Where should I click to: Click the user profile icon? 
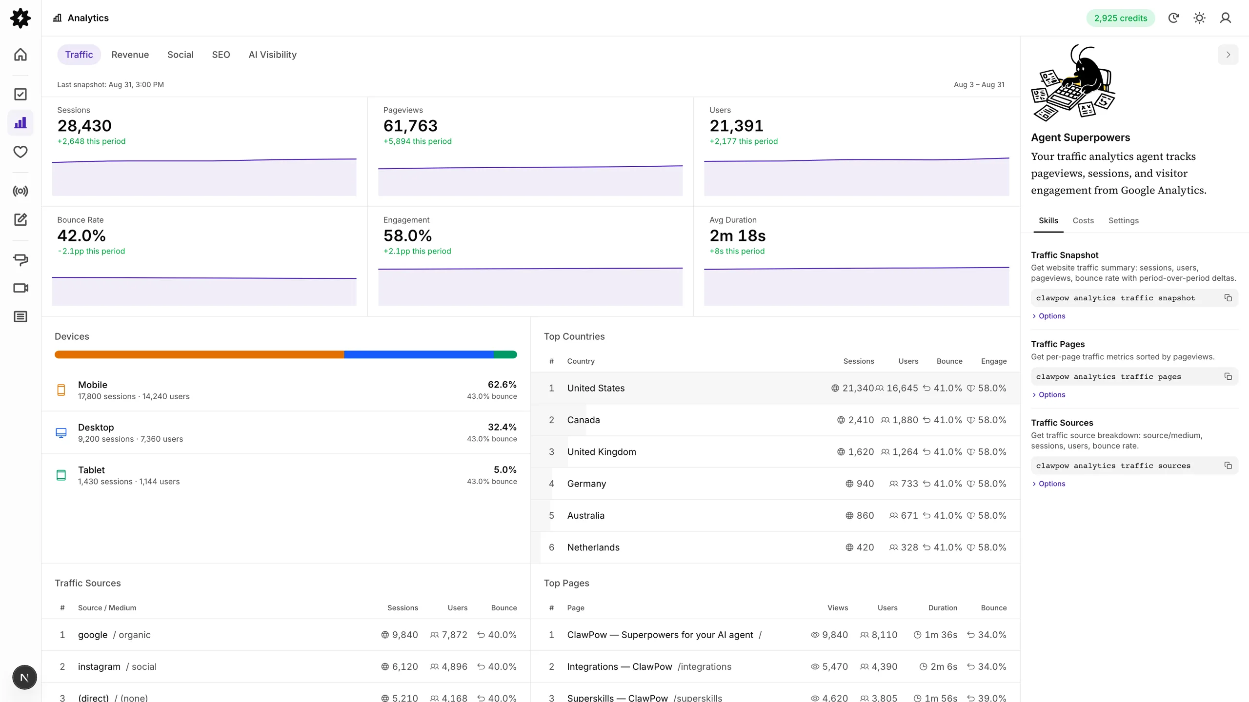tap(1225, 18)
